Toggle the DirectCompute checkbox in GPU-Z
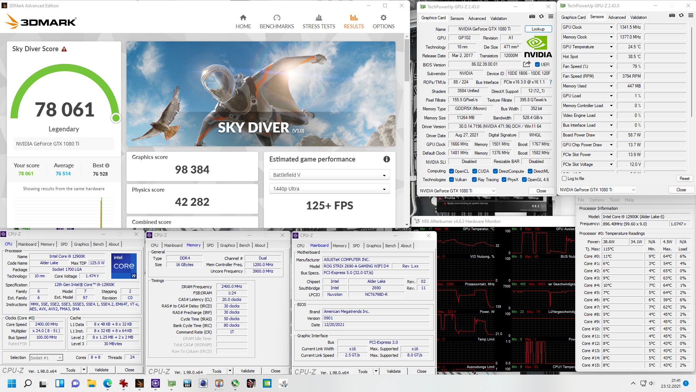Image resolution: width=696 pixels, height=392 pixels. tap(495, 171)
